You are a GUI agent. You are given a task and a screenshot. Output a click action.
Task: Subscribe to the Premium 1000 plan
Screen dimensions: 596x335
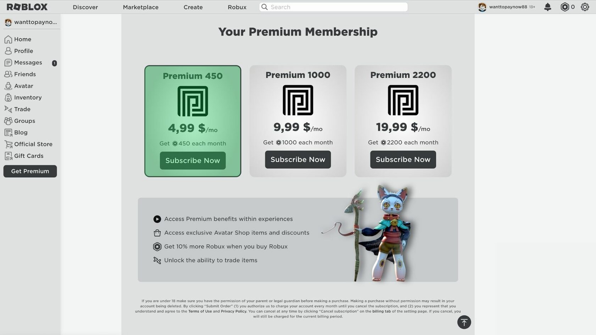pos(298,160)
